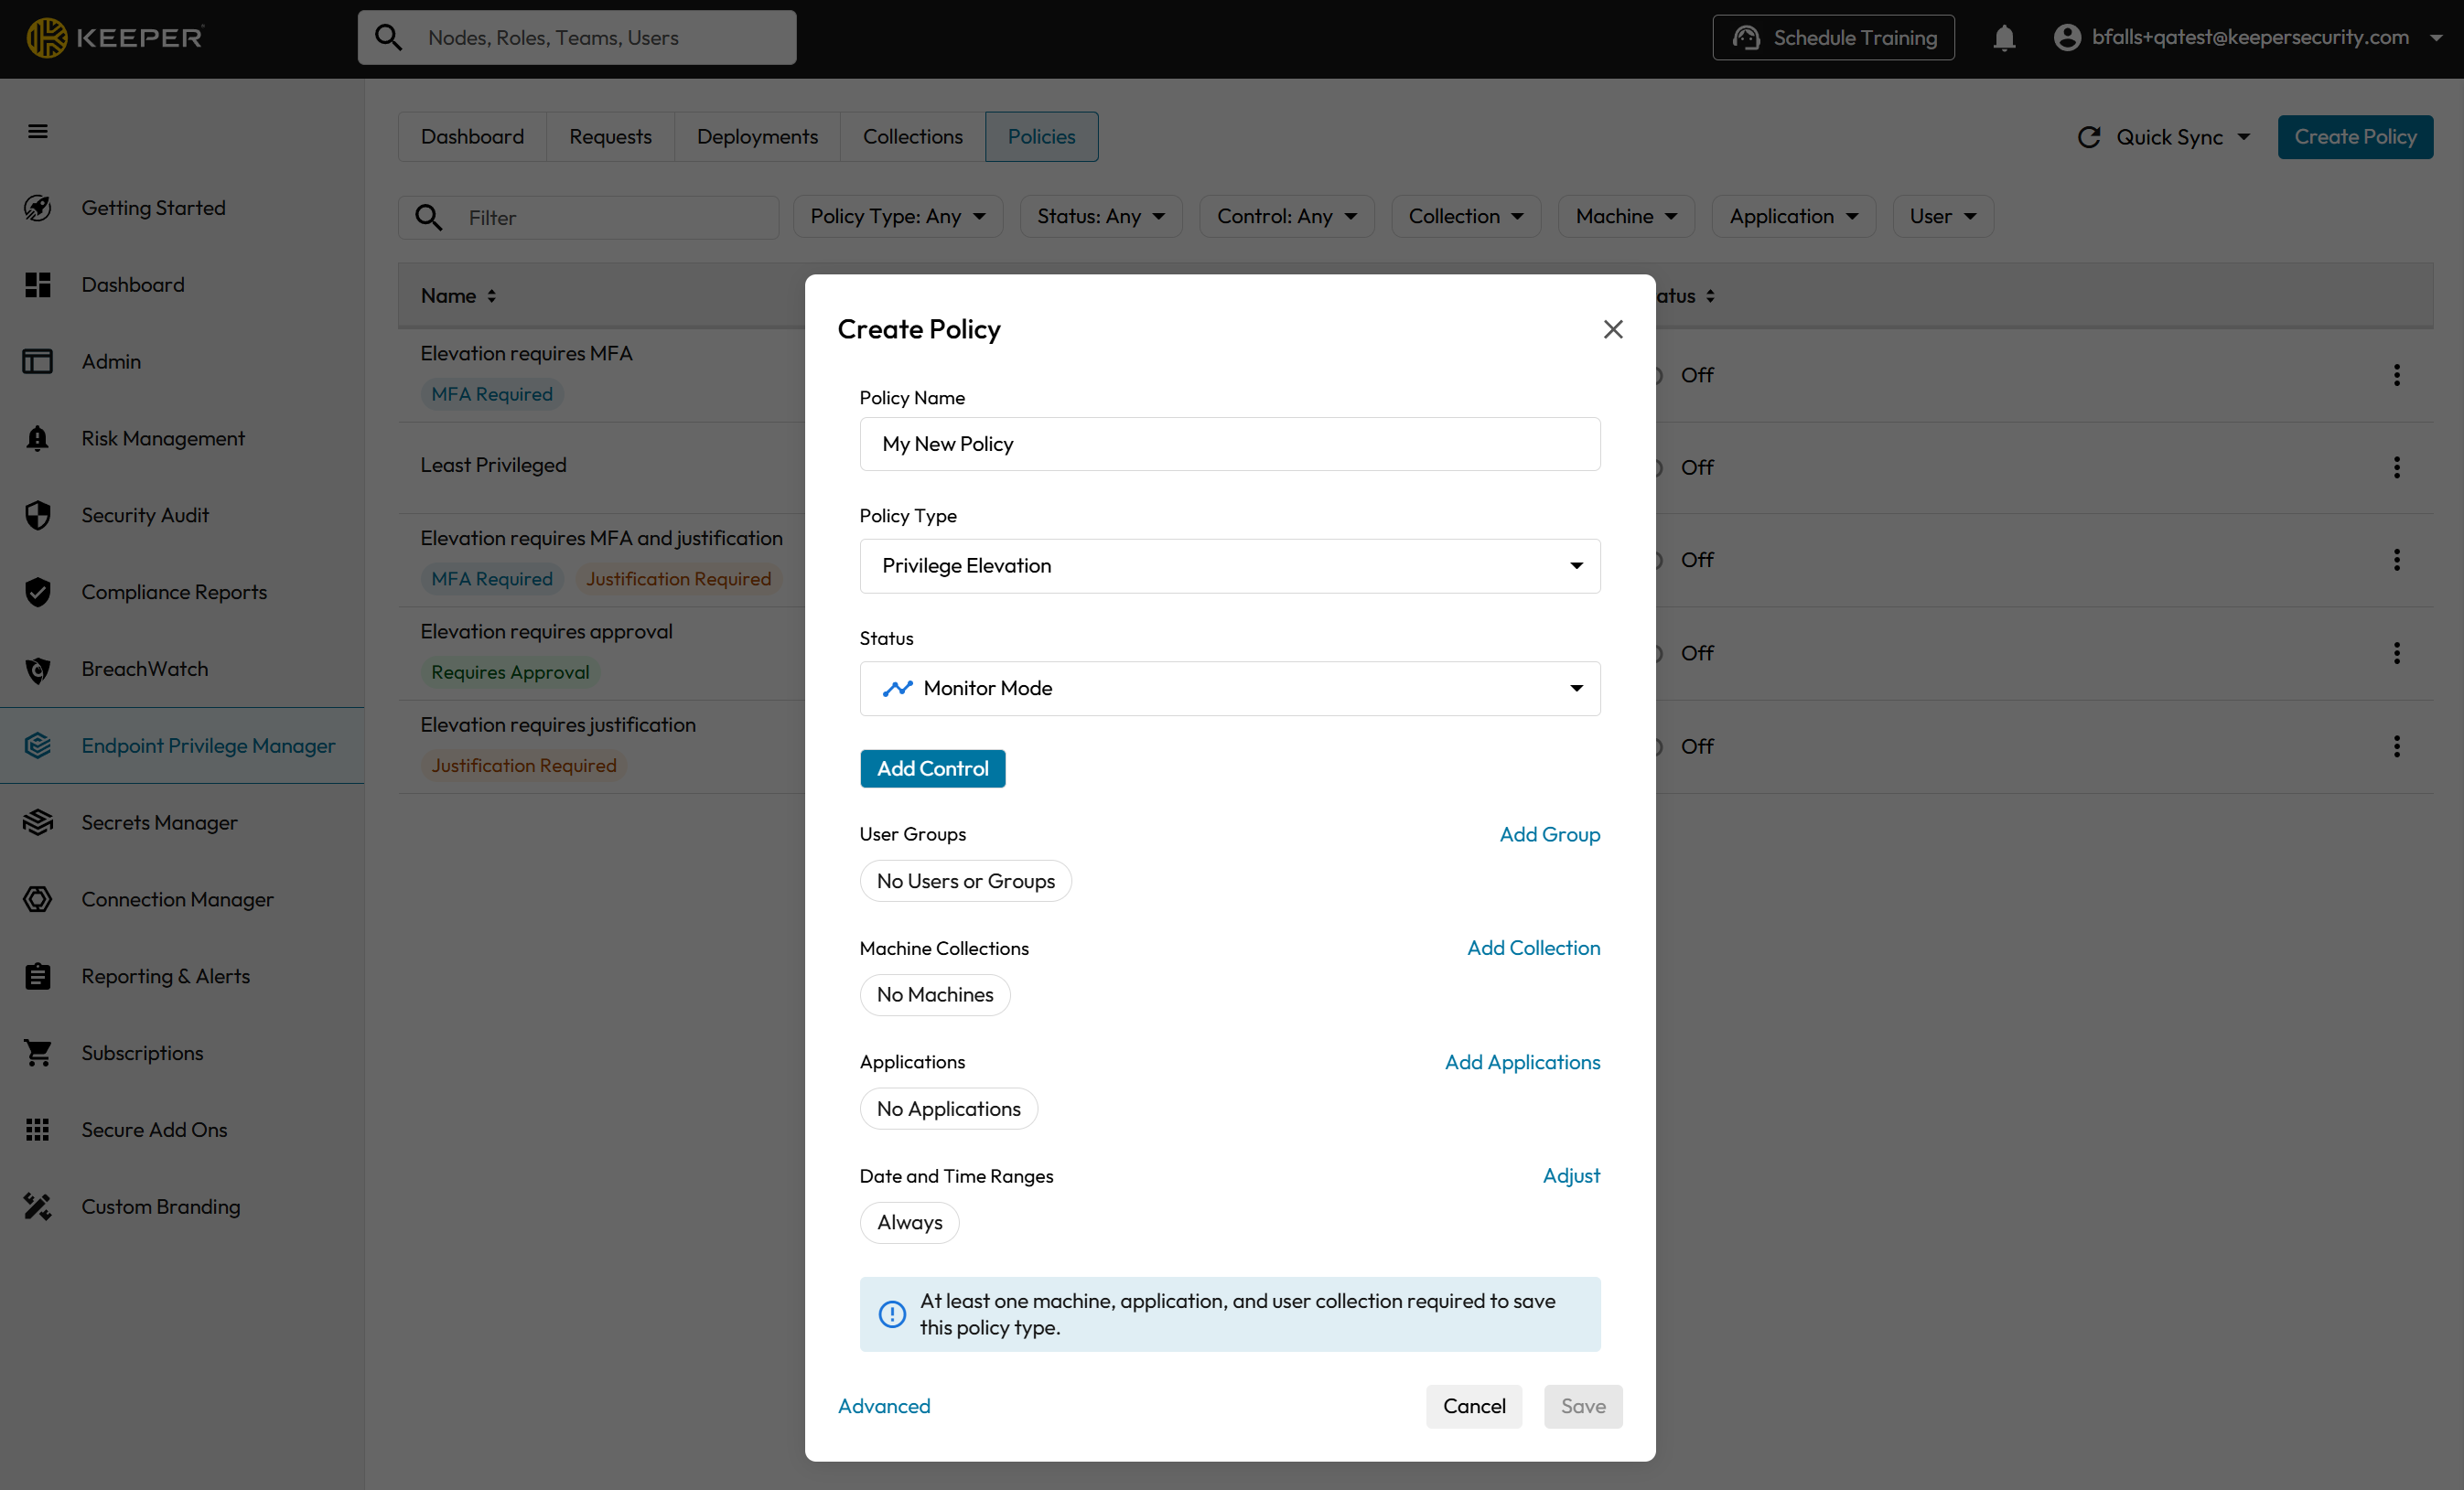The height and width of the screenshot is (1490, 2464).
Task: Switch to the Deployments tab
Action: coord(757,137)
